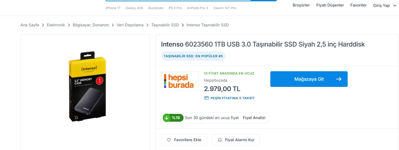Click the Fiyat Alarmı Kur button
399x150 pixels.
tap(236, 140)
